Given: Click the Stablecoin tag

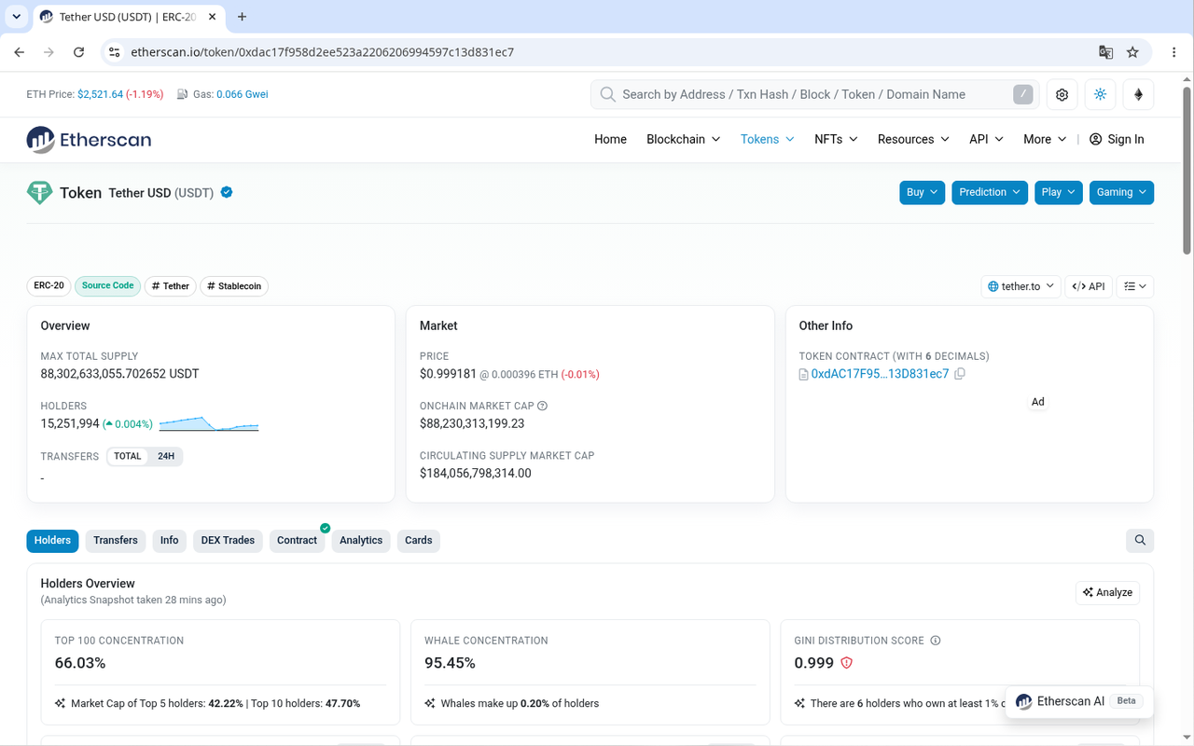Looking at the screenshot, I should [x=234, y=286].
